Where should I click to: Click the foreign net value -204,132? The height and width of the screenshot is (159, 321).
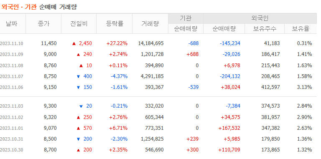click(x=230, y=76)
